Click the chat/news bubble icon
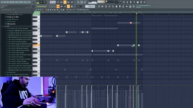 click(x=145, y=2)
